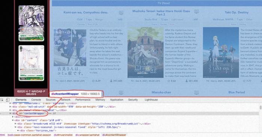Open the Console tab in DevTools
This screenshot has width=262, height=137.
tap(36, 100)
